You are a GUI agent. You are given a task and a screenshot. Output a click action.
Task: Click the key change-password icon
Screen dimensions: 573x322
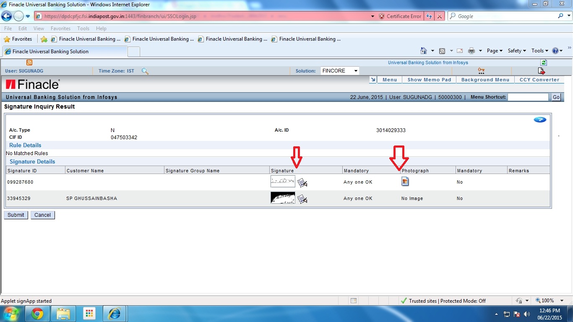pyautogui.click(x=481, y=71)
